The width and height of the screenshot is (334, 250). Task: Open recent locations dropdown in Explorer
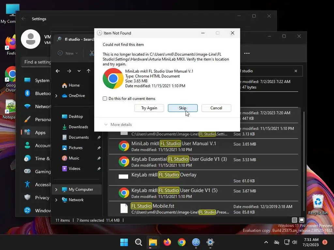pos(79,71)
